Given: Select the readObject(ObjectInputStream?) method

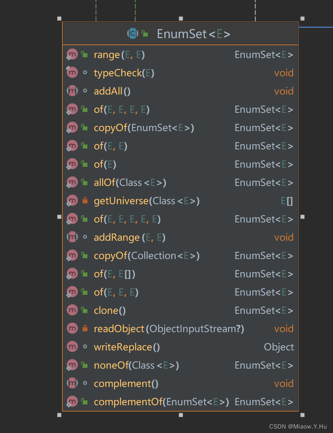Looking at the screenshot, I should pyautogui.click(x=169, y=329).
